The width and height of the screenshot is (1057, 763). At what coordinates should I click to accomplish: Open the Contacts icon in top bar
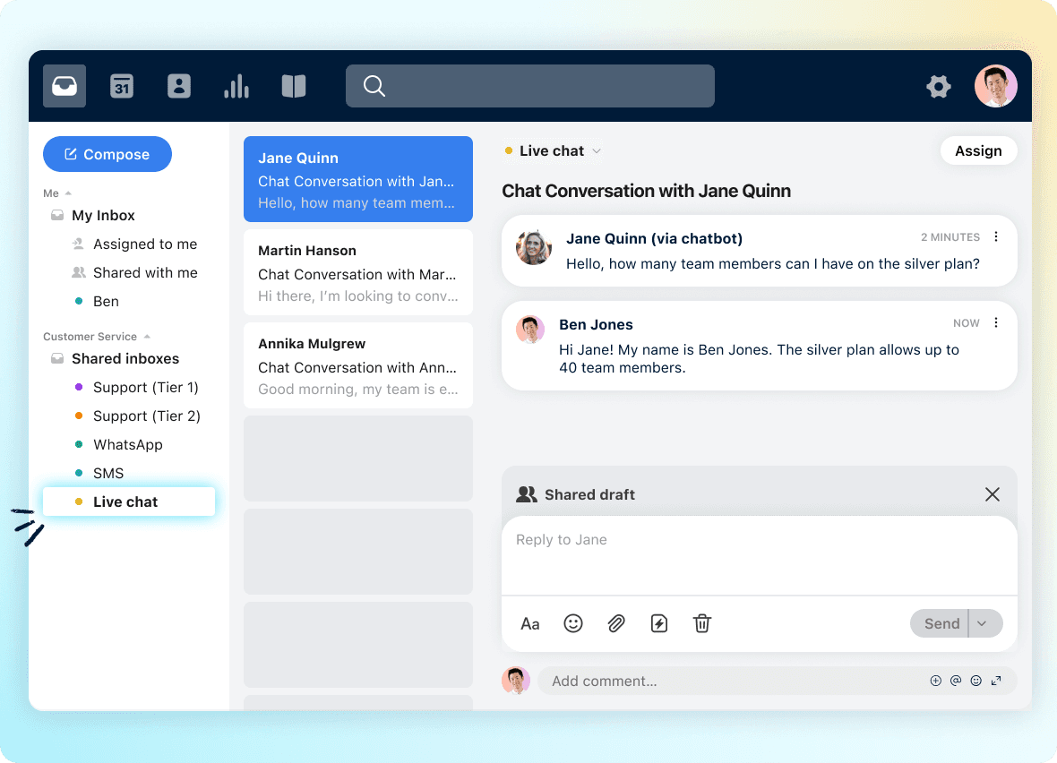pyautogui.click(x=178, y=86)
